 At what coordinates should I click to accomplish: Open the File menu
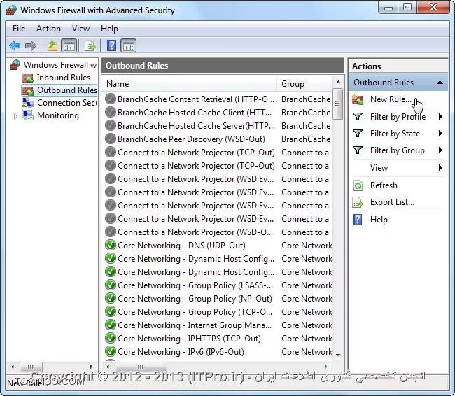[19, 29]
